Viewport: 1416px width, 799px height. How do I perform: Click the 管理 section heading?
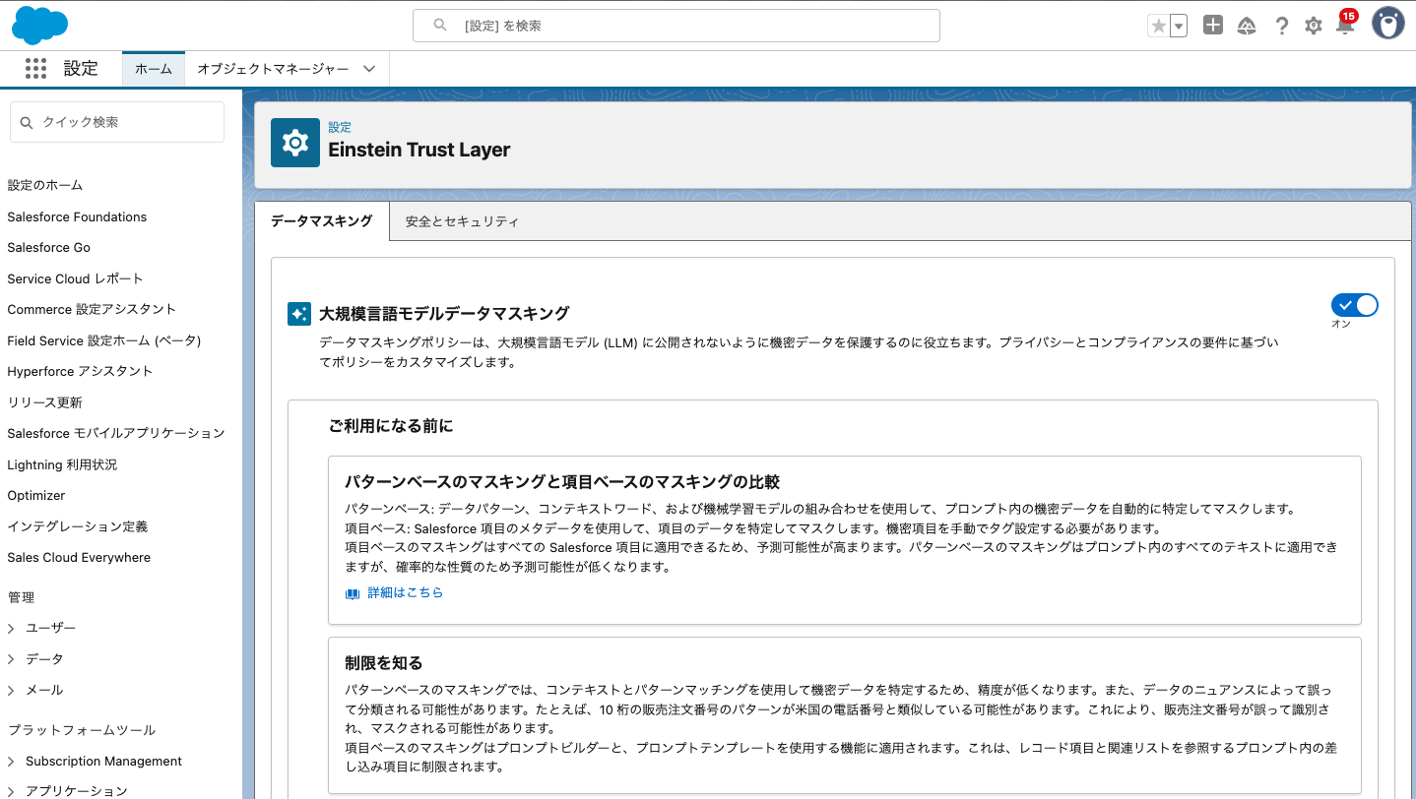tap(21, 597)
